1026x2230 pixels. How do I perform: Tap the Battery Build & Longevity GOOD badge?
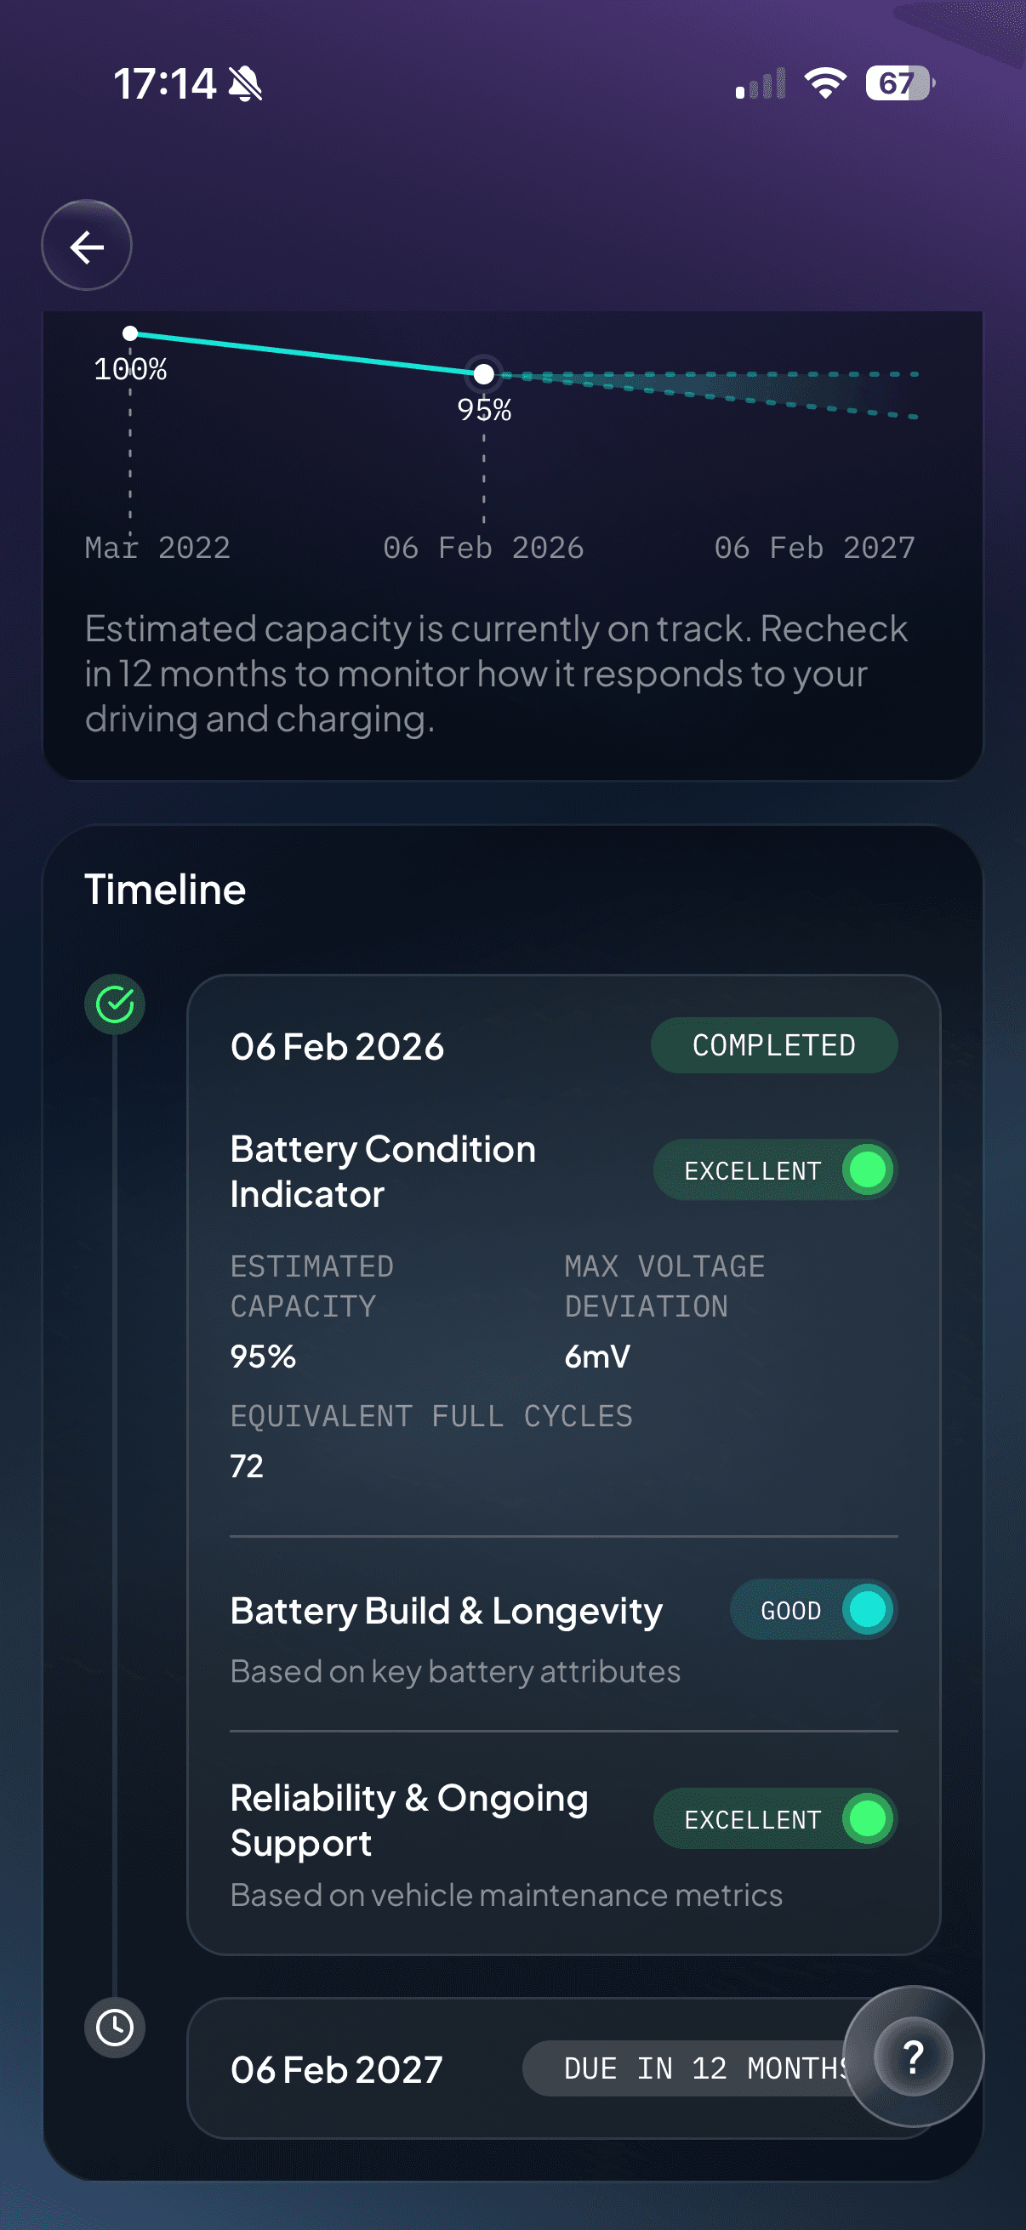[x=813, y=1609]
